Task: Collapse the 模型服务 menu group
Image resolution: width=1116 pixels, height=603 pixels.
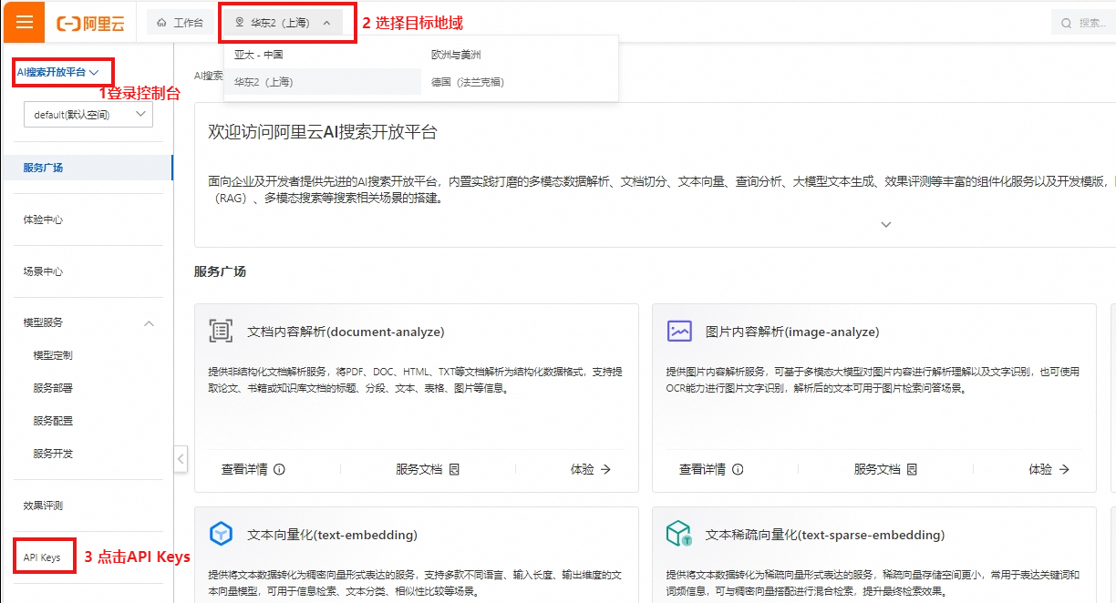Action: point(150,323)
